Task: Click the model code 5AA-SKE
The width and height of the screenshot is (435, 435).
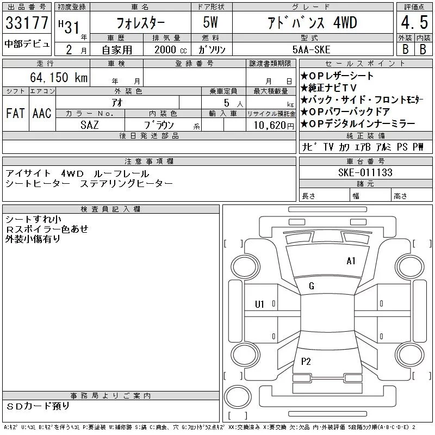Action: pos(311,49)
